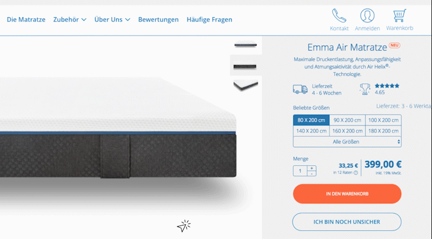Choose the 180 X 200 cm option
This screenshot has height=239, width=432.
(x=383, y=131)
